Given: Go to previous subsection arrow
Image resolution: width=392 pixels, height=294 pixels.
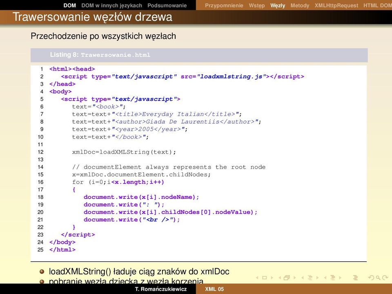Looking at the screenshot, I should [x=303, y=278].
